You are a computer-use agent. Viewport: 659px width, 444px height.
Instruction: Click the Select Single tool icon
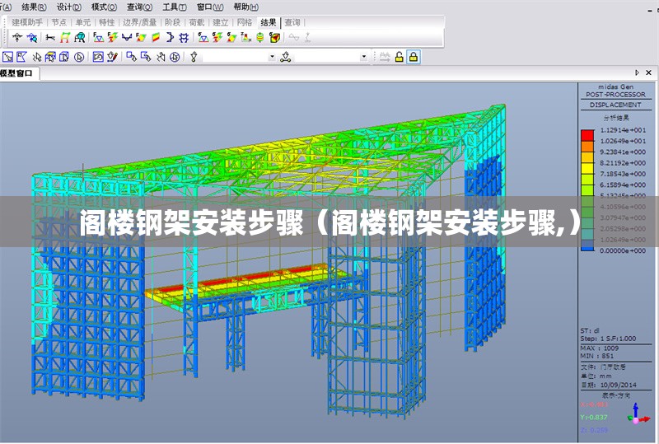(7, 57)
